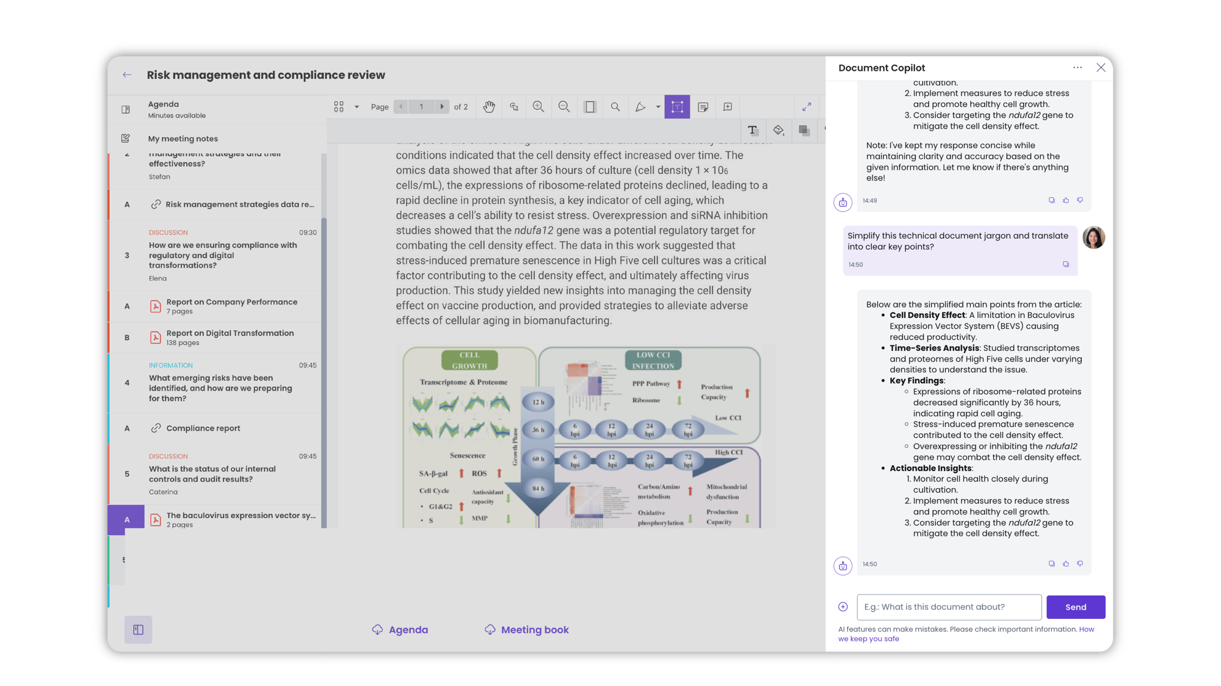This screenshot has height=686, width=1221.
Task: Download the Meeting book
Action: [x=526, y=629]
